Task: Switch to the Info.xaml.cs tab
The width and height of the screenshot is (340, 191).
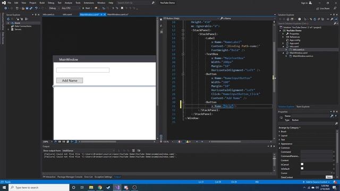Action: click(x=48, y=14)
